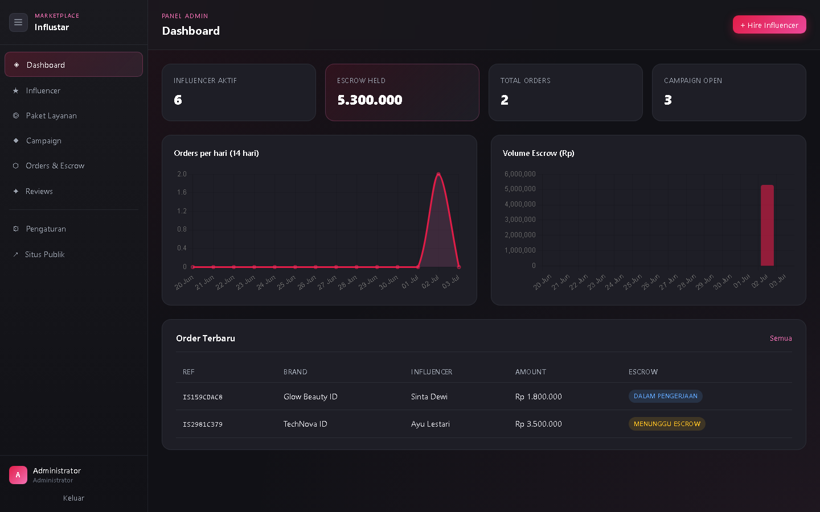The image size is (820, 512).
Task: Click the MENUNGGU ESCROW status badge
Action: pyautogui.click(x=667, y=424)
